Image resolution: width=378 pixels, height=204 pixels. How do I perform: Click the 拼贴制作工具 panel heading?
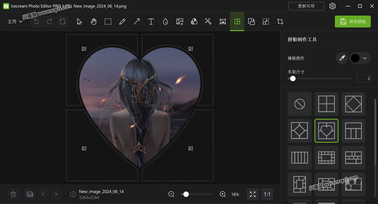click(302, 39)
